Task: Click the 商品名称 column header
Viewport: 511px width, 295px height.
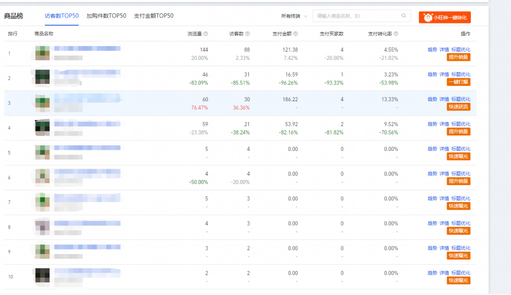Action: (x=43, y=34)
